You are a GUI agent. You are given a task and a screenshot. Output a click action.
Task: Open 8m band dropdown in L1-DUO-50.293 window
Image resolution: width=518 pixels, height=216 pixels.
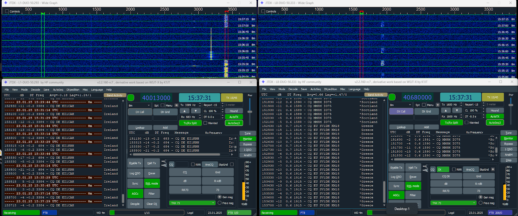coord(140,105)
